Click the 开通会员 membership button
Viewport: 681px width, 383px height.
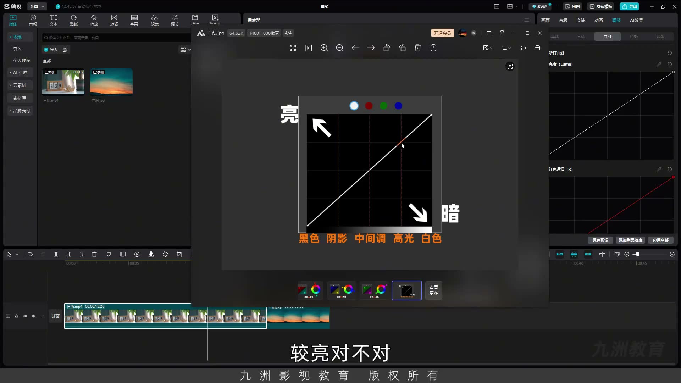pos(442,33)
